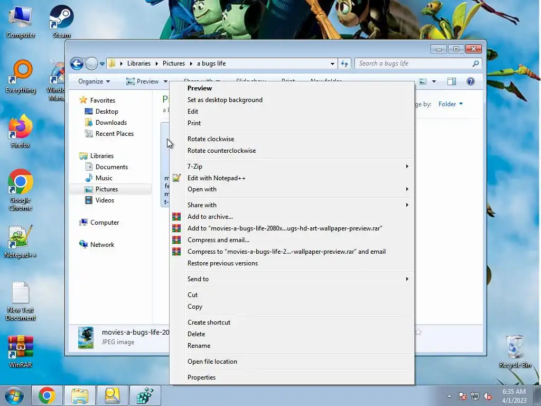Open the Organize dropdown menu
The image size is (541, 406).
click(94, 81)
